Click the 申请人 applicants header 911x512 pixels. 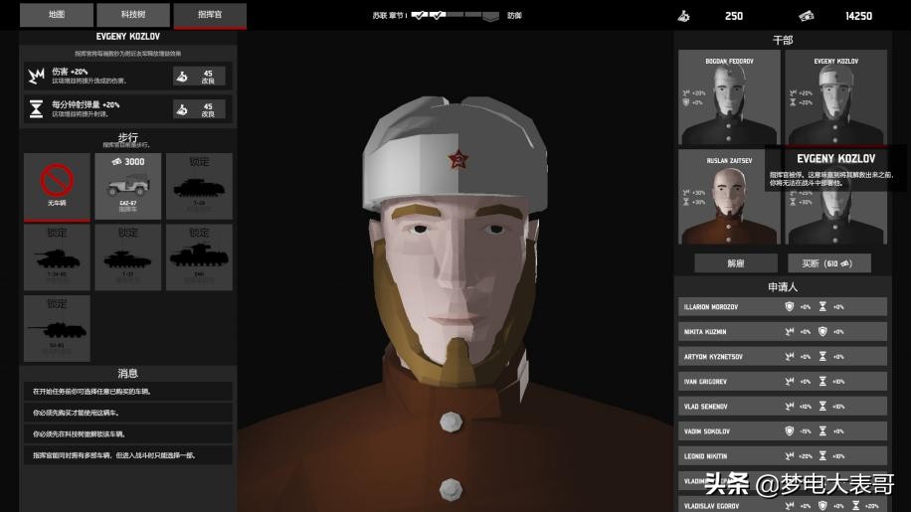(783, 286)
